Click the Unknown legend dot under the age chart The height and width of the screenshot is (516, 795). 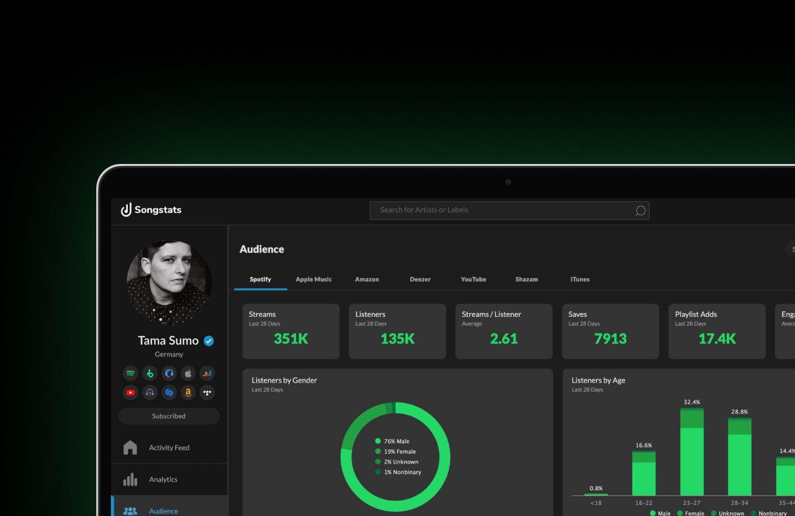714,513
